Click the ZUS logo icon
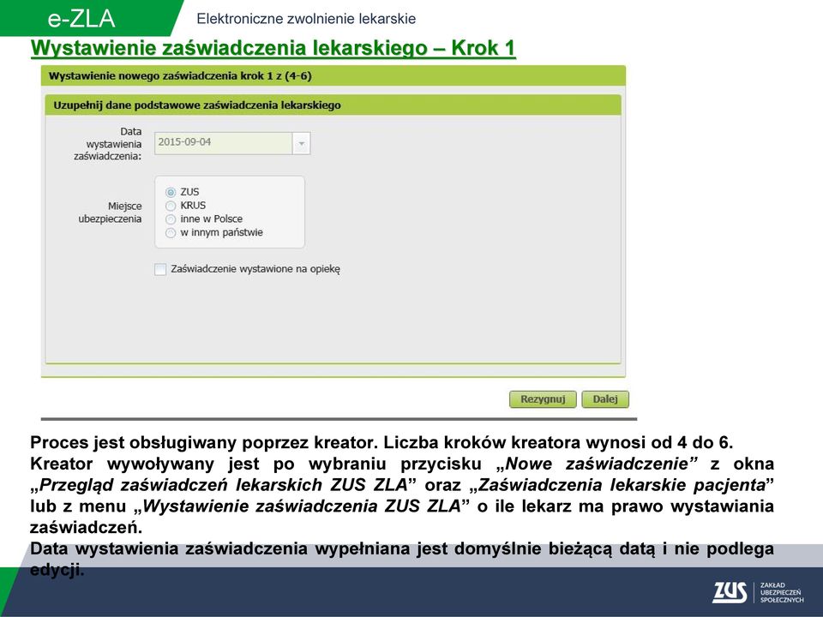823x617 pixels. click(730, 592)
